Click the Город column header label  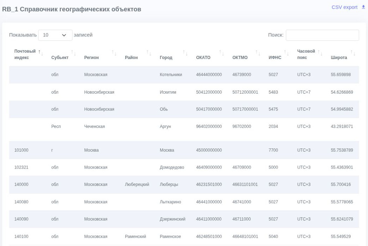tap(166, 58)
